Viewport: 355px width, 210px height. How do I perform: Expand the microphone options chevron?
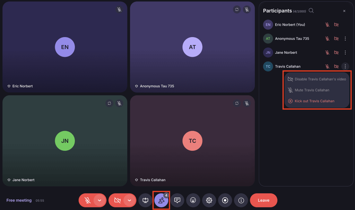coord(100,200)
